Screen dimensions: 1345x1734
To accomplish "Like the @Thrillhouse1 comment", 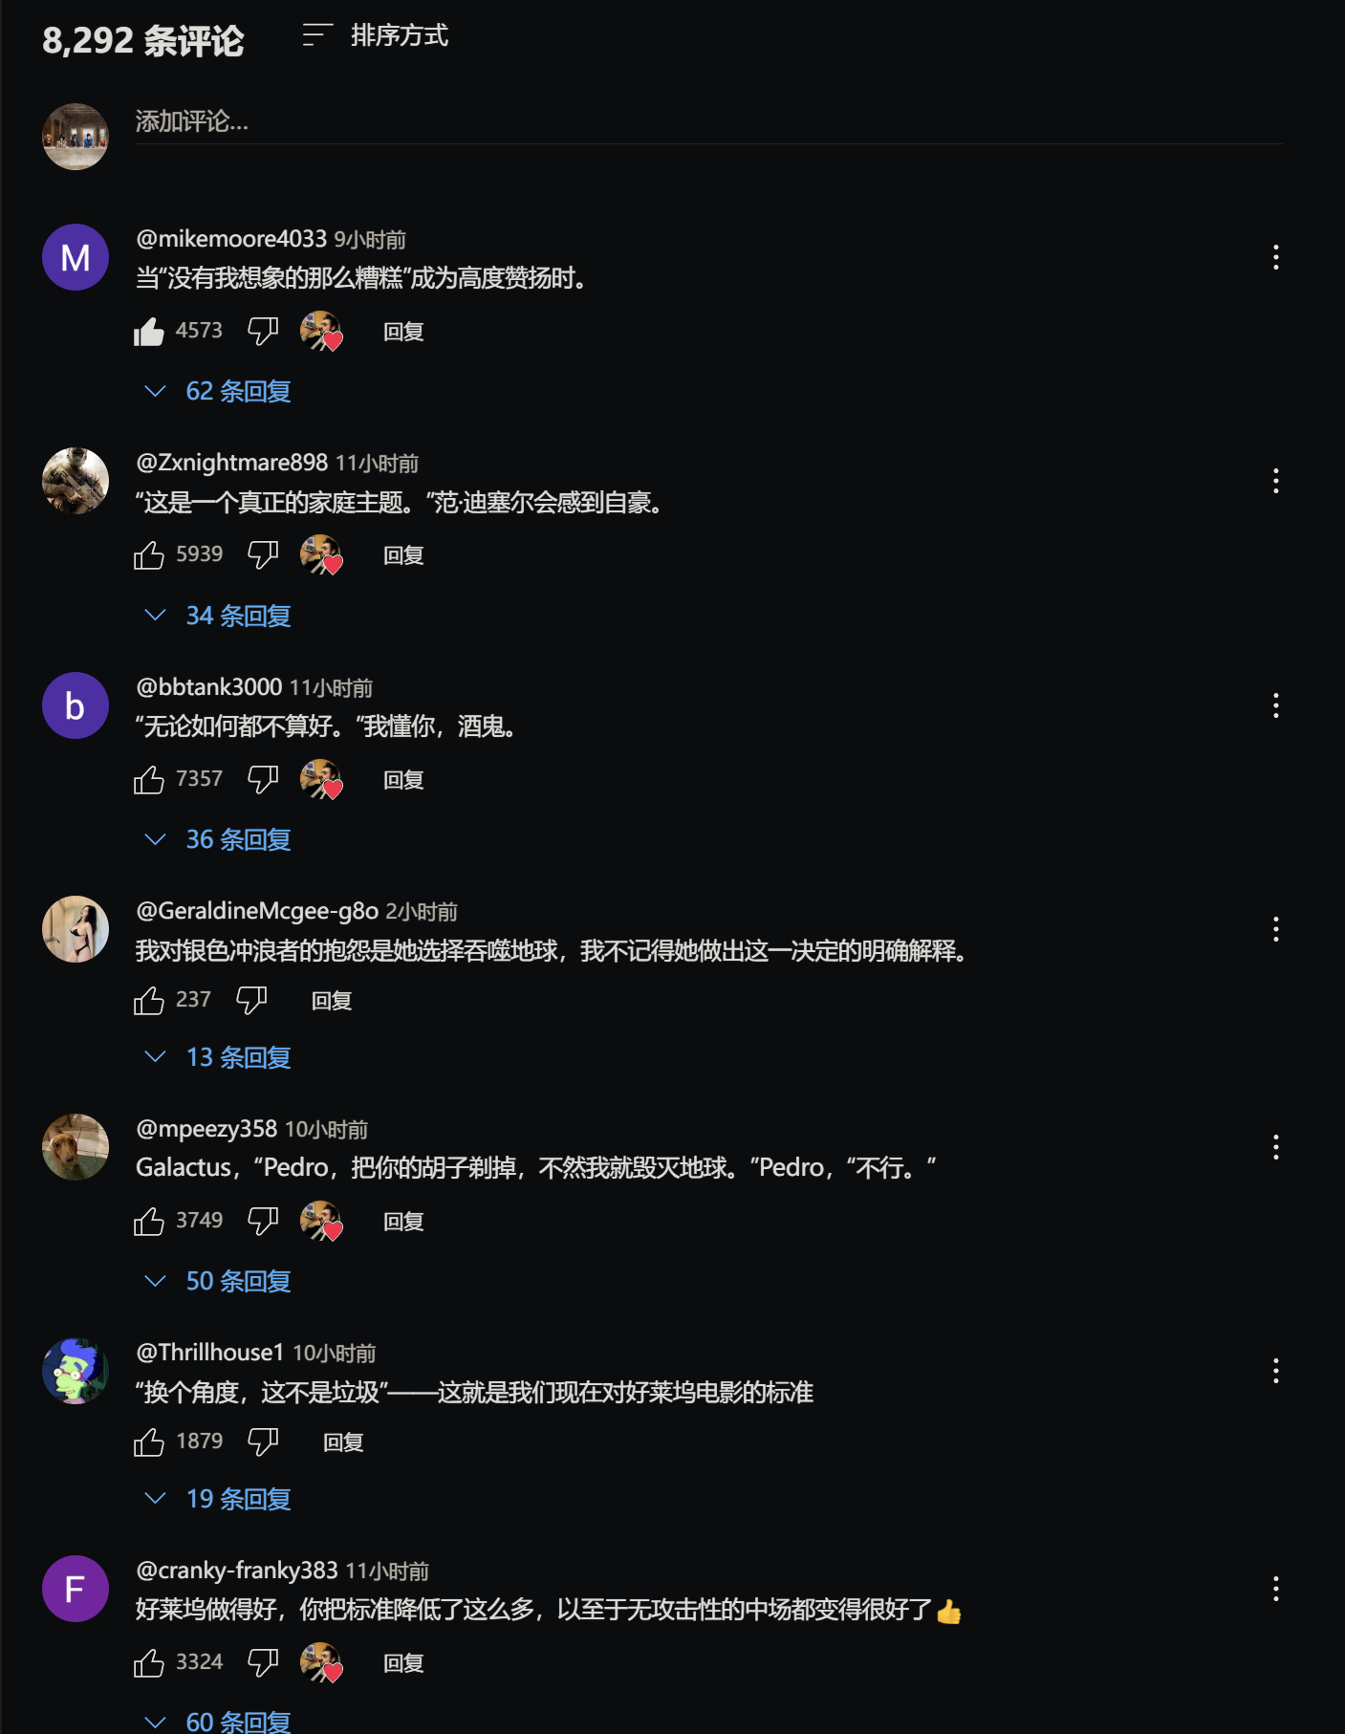I will pos(149,1442).
